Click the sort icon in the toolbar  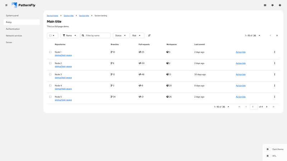pyautogui.click(x=149, y=35)
